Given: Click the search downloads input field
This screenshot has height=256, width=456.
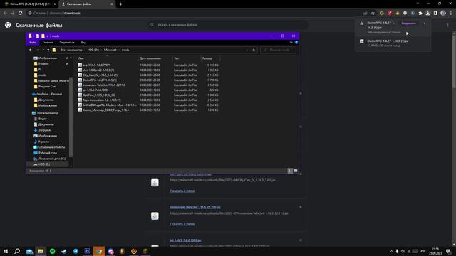Looking at the screenshot, I should pos(228,25).
